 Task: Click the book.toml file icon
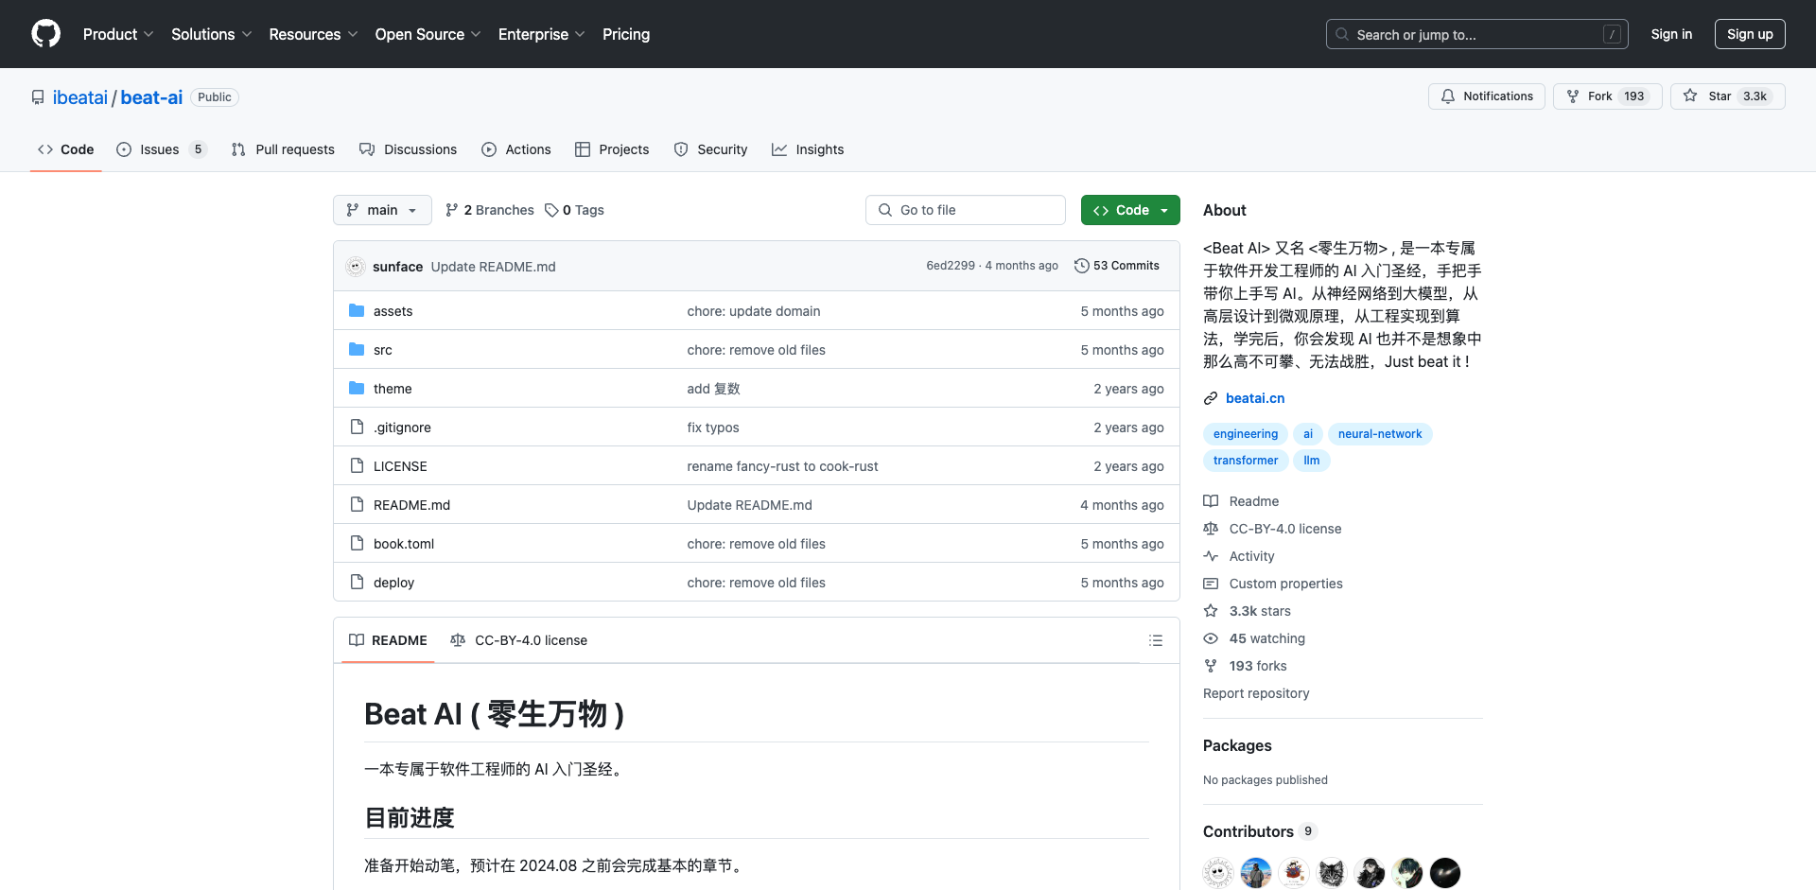coord(357,543)
